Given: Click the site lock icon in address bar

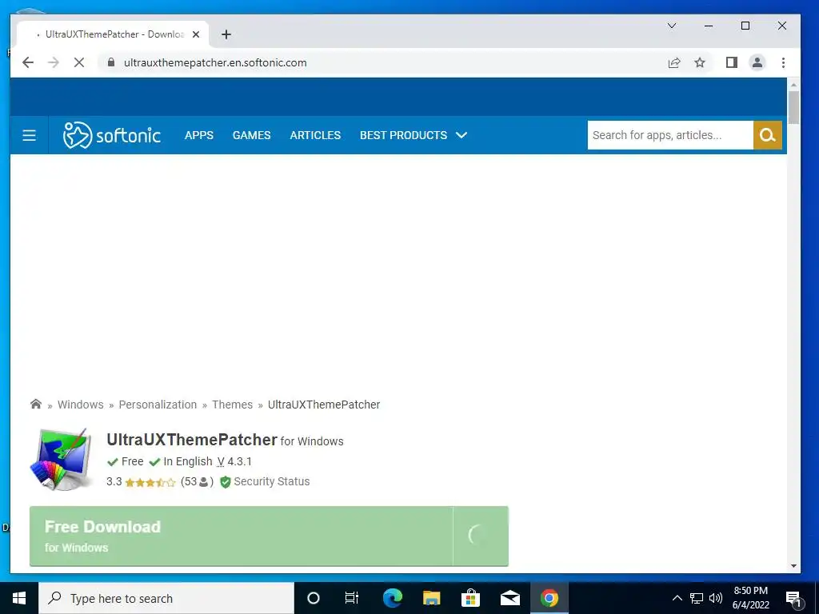Looking at the screenshot, I should pyautogui.click(x=110, y=62).
